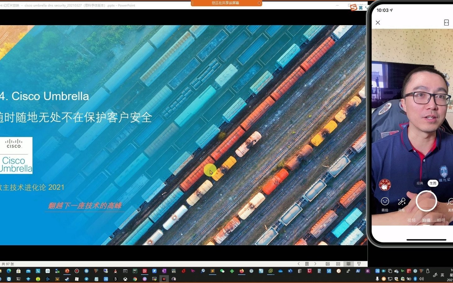Open OneDrive cloud icon on taskbar
The image size is (453, 283).
(x=280, y=271)
